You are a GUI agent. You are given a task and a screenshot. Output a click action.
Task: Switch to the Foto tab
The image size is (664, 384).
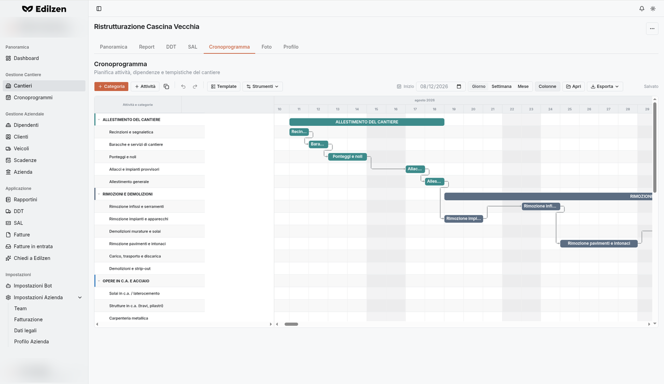tap(267, 47)
